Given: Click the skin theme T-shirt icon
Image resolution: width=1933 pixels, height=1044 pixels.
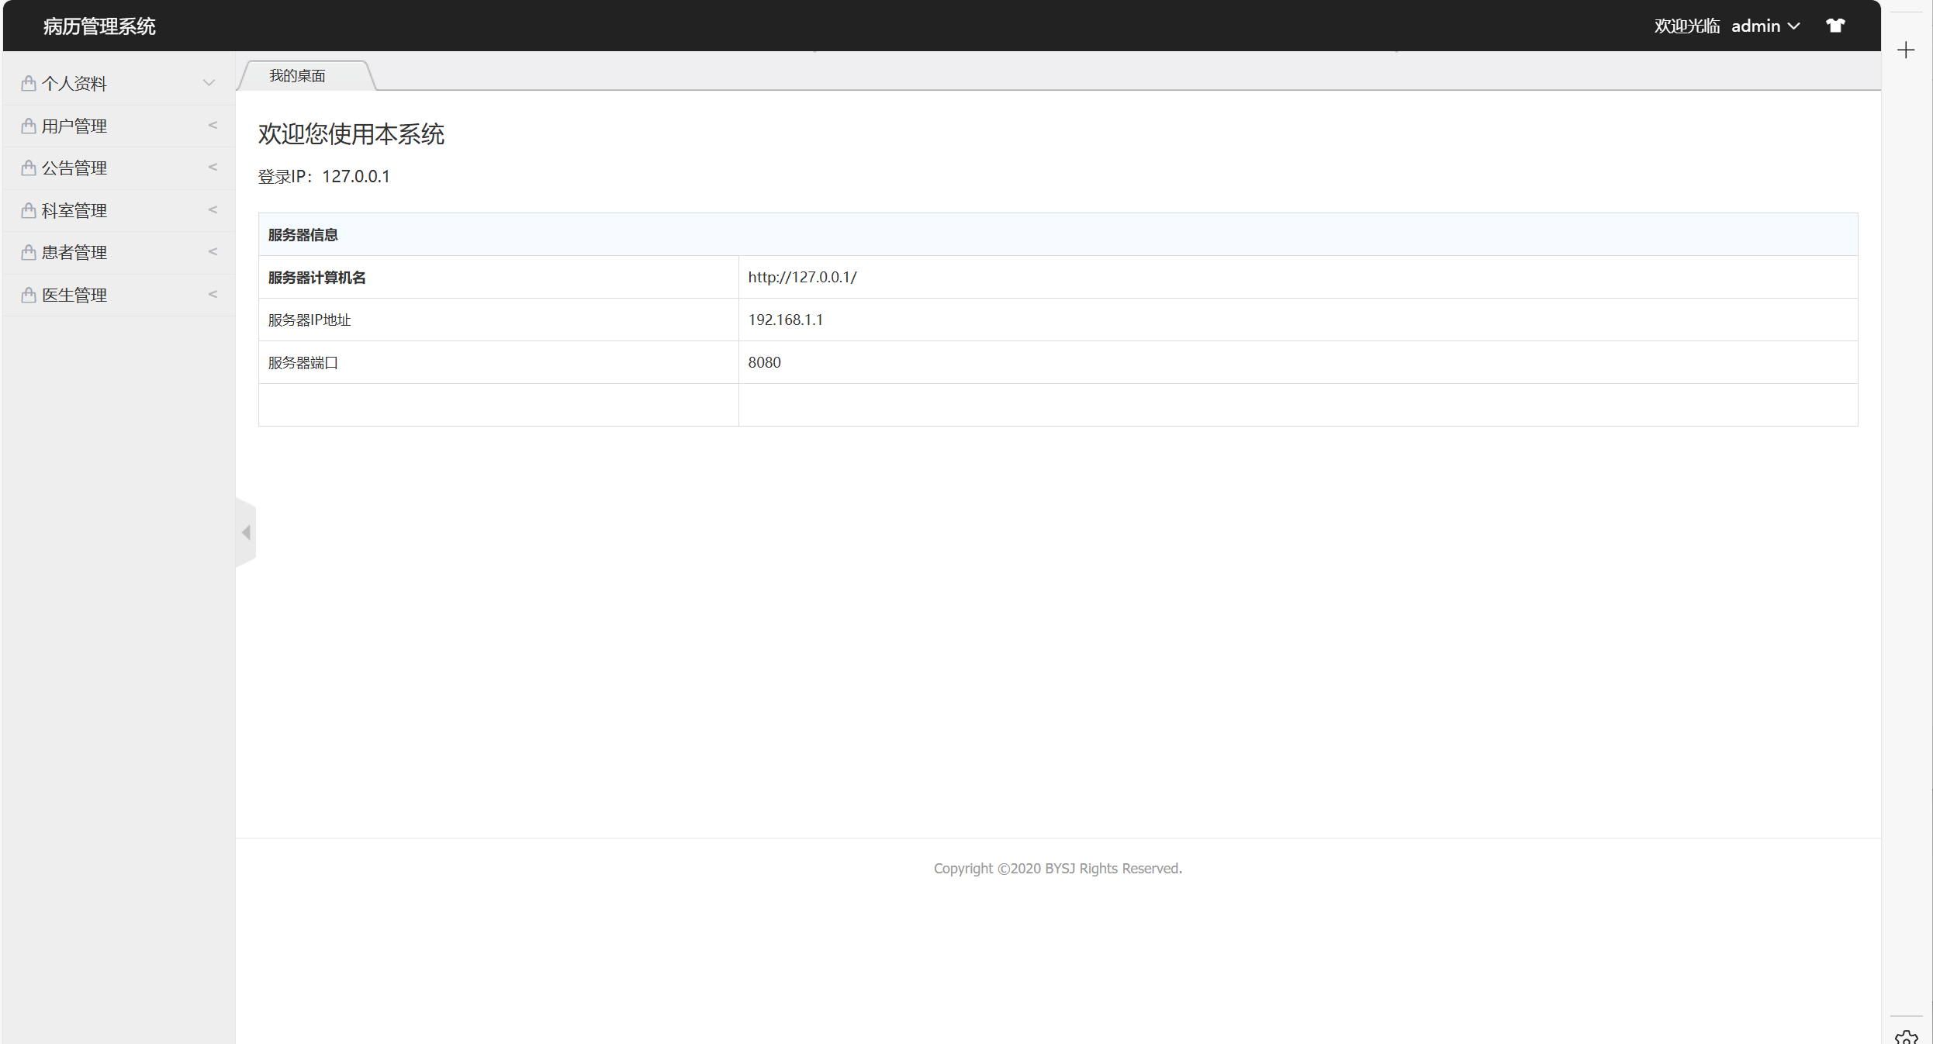Looking at the screenshot, I should (x=1835, y=26).
